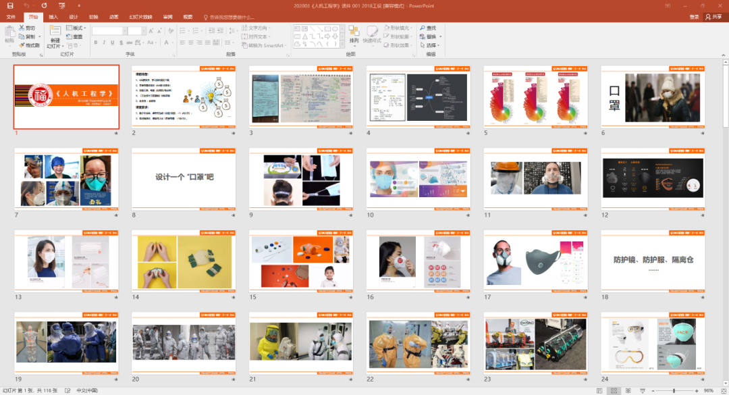Click the Share (共享) button

pyautogui.click(x=713, y=17)
